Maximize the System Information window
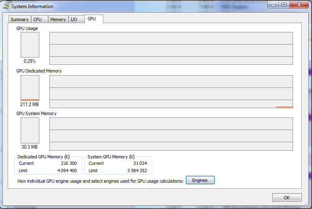Viewport: 312px width, 209px height. pyautogui.click(x=284, y=4)
